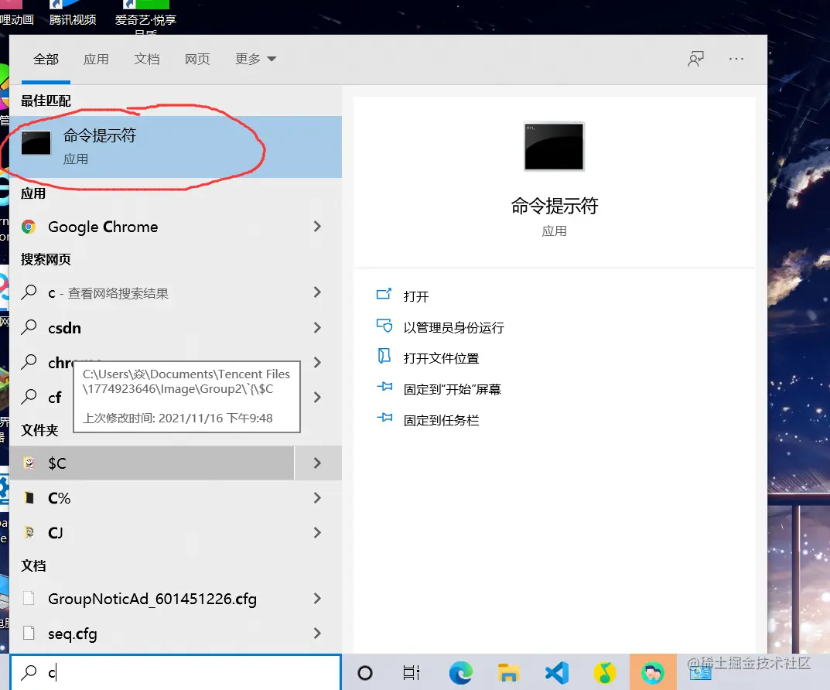Launch Microsoft Edge from the taskbar
830x690 pixels.
[x=462, y=671]
